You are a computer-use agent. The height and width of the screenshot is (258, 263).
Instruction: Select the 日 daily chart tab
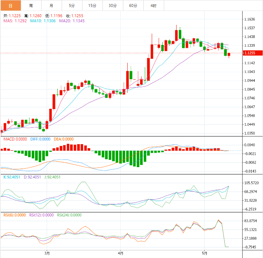pos(11,5)
